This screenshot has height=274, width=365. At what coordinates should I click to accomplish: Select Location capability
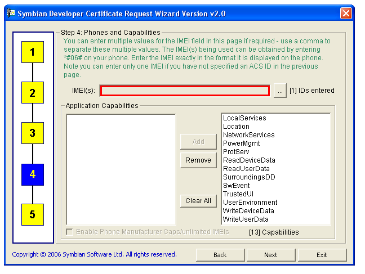(236, 126)
